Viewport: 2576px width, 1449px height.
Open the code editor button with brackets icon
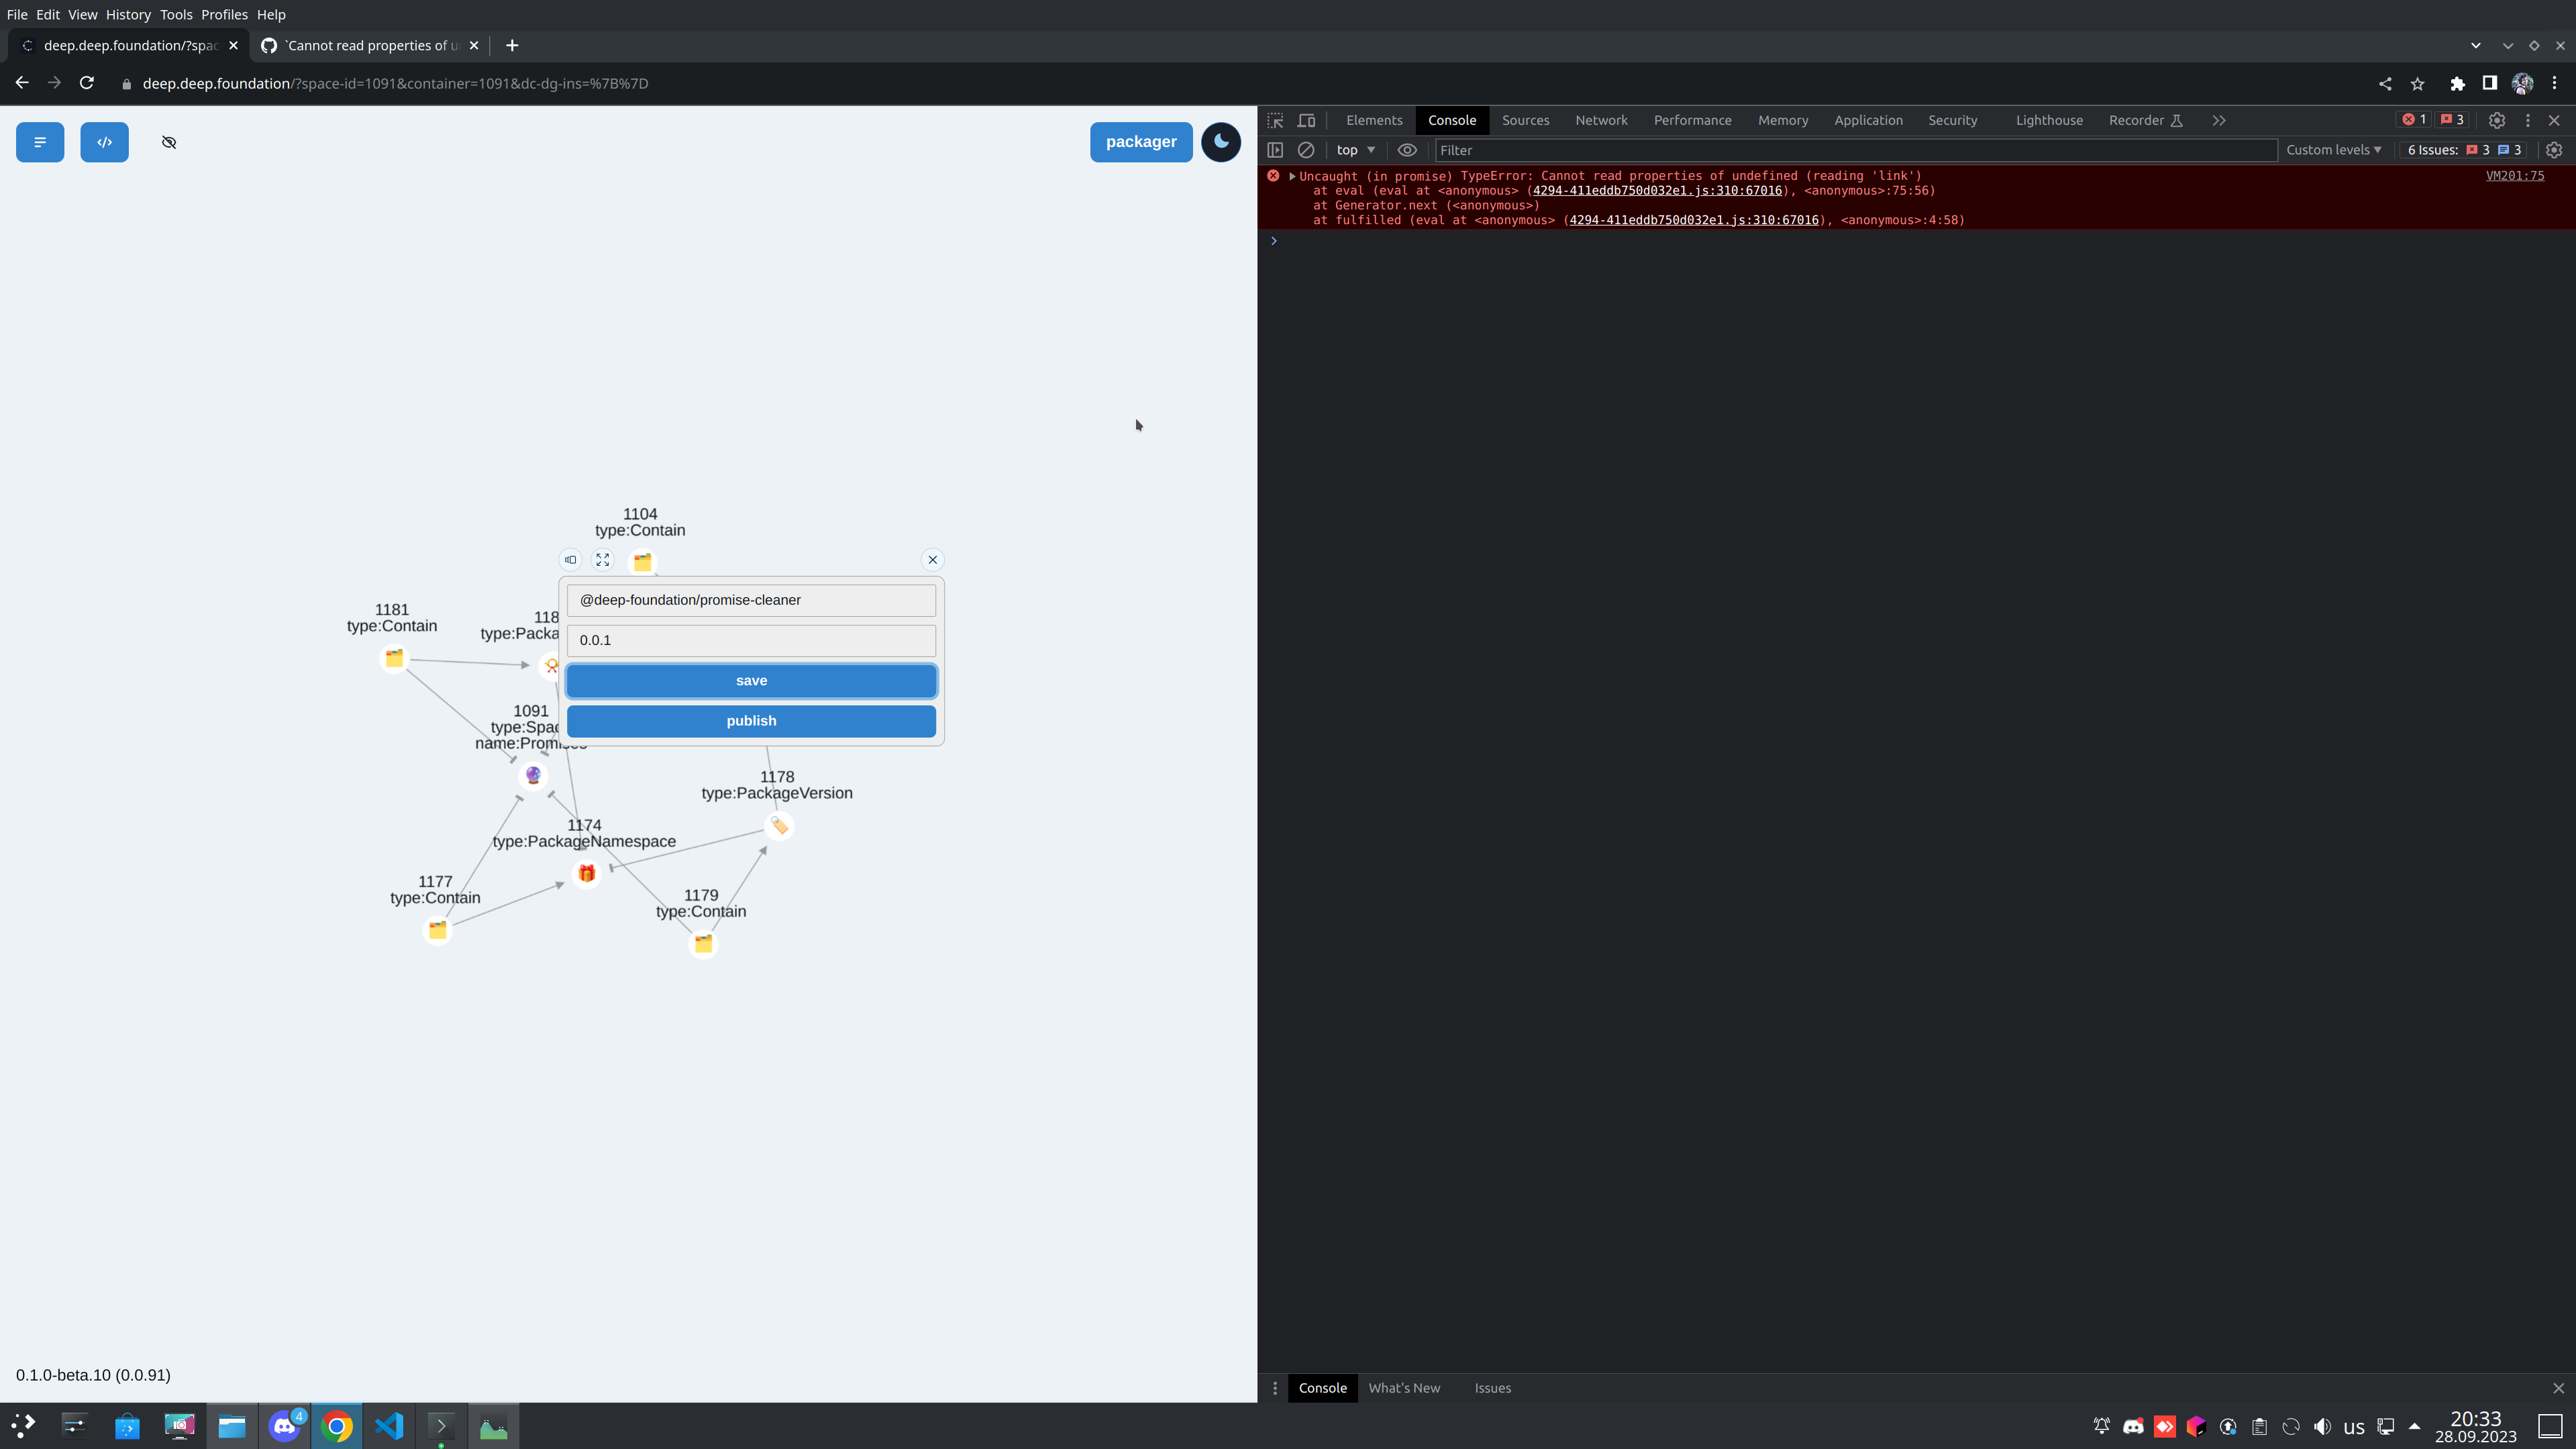click(104, 142)
